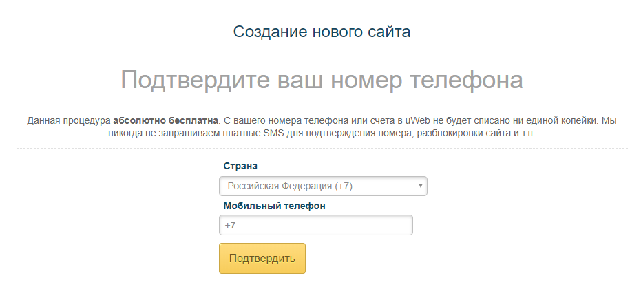Click the +7 prefix in phone field
The height and width of the screenshot is (300, 641).
(231, 225)
